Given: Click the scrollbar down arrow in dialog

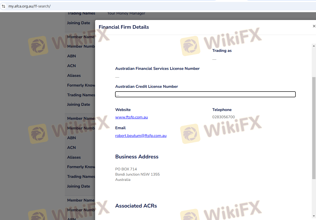Looking at the screenshot, I should tap(314, 216).
